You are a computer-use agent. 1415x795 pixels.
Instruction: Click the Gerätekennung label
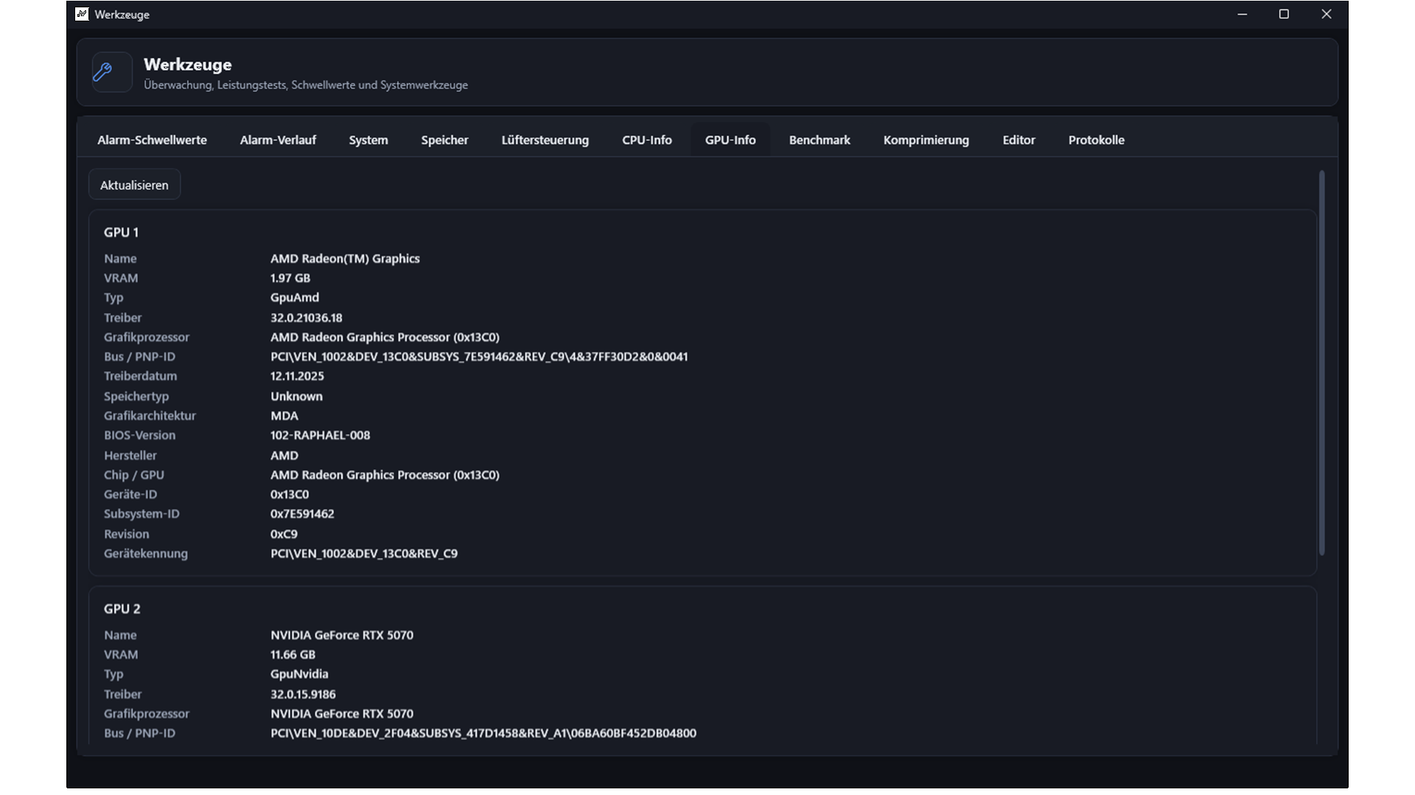(x=146, y=554)
